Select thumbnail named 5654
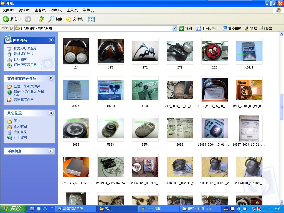Image resolution: width=284 pixels, height=213 pixels. [x=145, y=128]
